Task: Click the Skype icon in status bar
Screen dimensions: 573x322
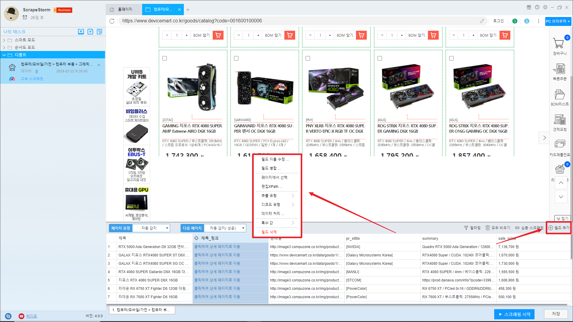Action: click(8, 316)
